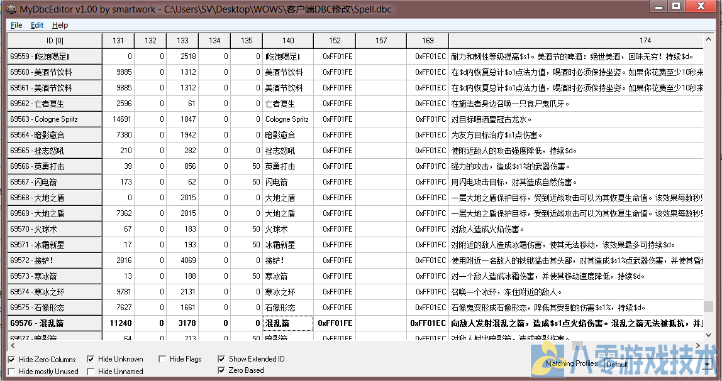Image resolution: width=722 pixels, height=381 pixels.
Task: Toggle Hide Zero-Columns checkbox
Action: tap(11, 360)
